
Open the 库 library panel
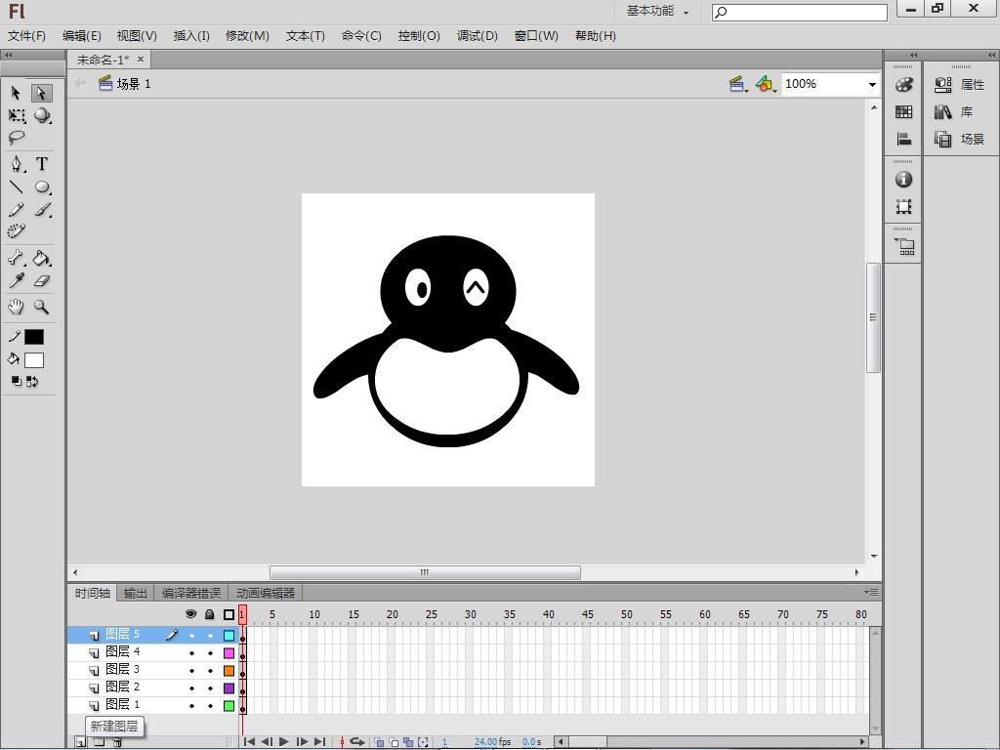954,111
